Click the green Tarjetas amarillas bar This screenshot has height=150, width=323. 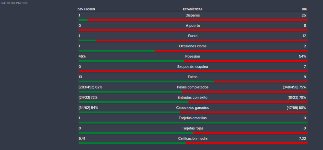click(x=193, y=123)
